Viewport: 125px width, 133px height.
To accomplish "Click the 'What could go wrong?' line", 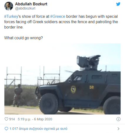I will tap(24, 38).
